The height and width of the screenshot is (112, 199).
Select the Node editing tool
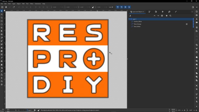point(2,14)
